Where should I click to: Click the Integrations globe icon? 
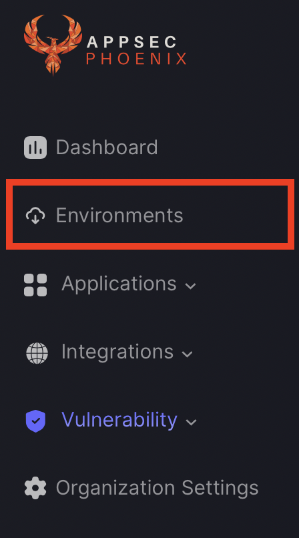tap(37, 353)
